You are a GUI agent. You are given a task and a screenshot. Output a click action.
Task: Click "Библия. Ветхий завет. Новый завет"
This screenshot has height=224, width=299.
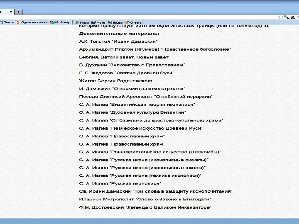coord(124,57)
